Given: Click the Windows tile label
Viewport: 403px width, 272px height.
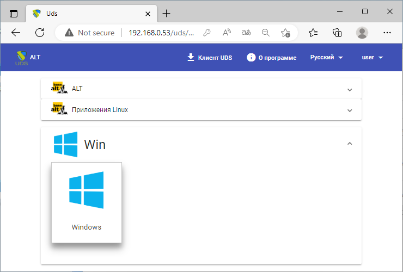Looking at the screenshot, I should pos(87,227).
